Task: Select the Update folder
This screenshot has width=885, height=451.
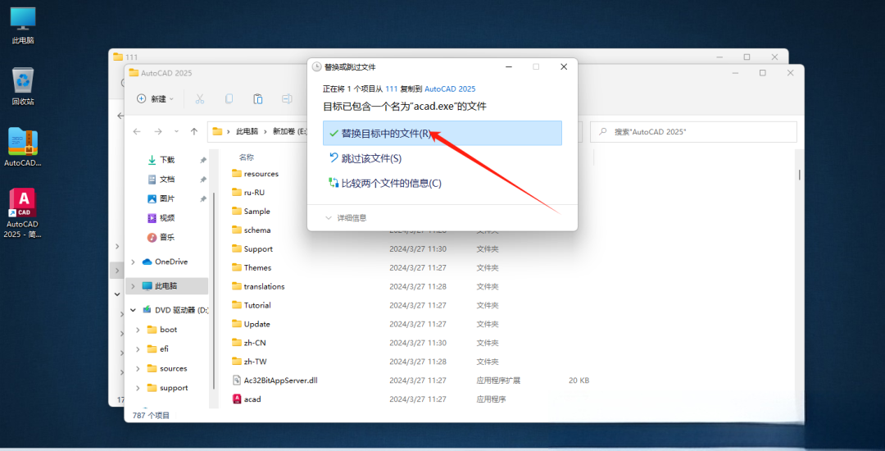Action: [x=256, y=324]
